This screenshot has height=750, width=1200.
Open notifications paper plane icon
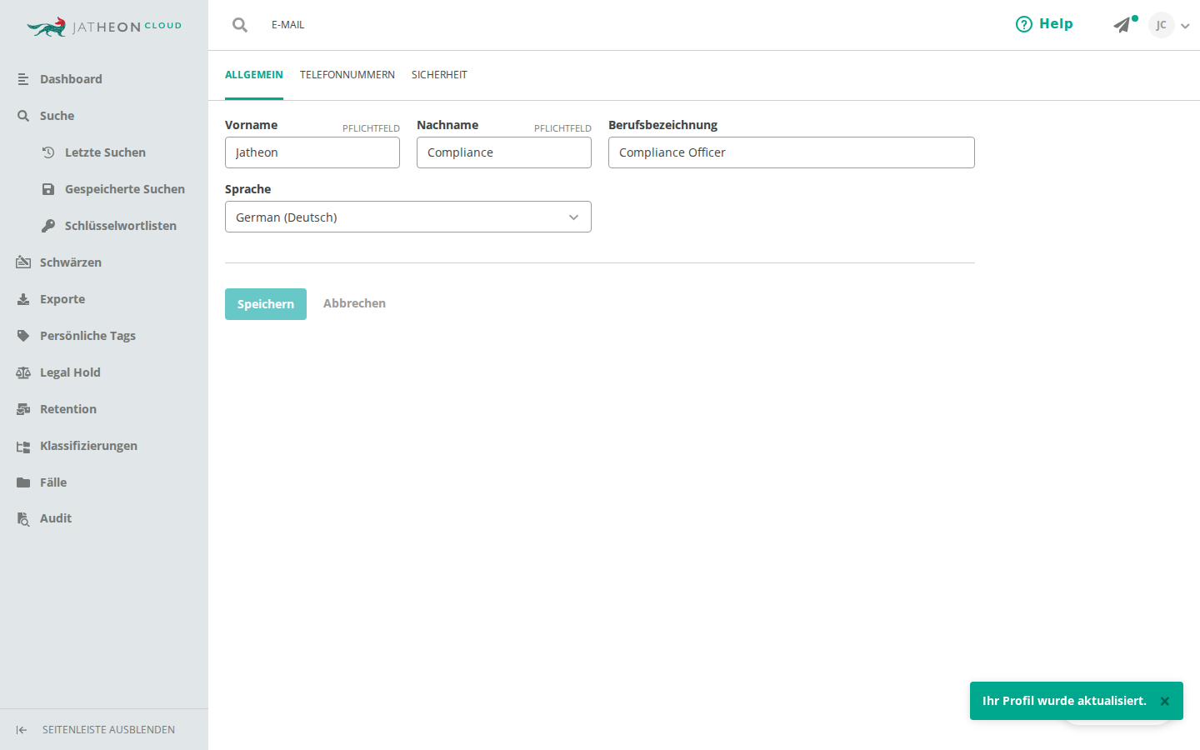[x=1122, y=25]
